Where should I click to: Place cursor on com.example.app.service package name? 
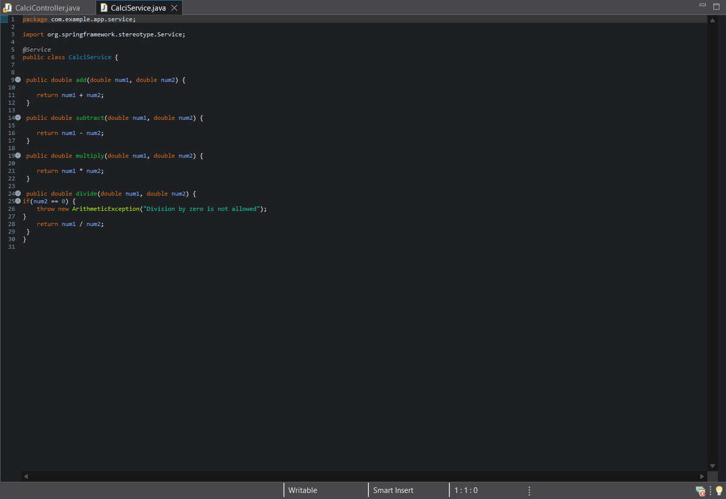coord(93,19)
